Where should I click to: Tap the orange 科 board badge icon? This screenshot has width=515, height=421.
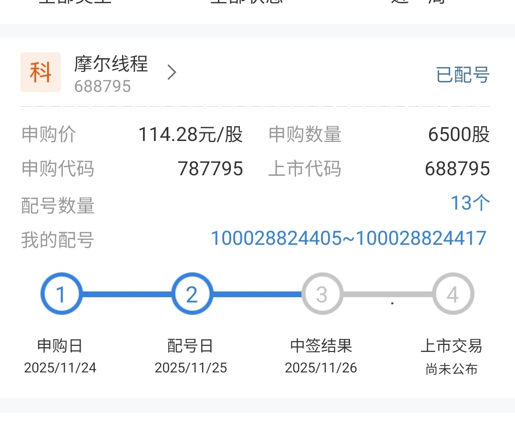point(41,72)
